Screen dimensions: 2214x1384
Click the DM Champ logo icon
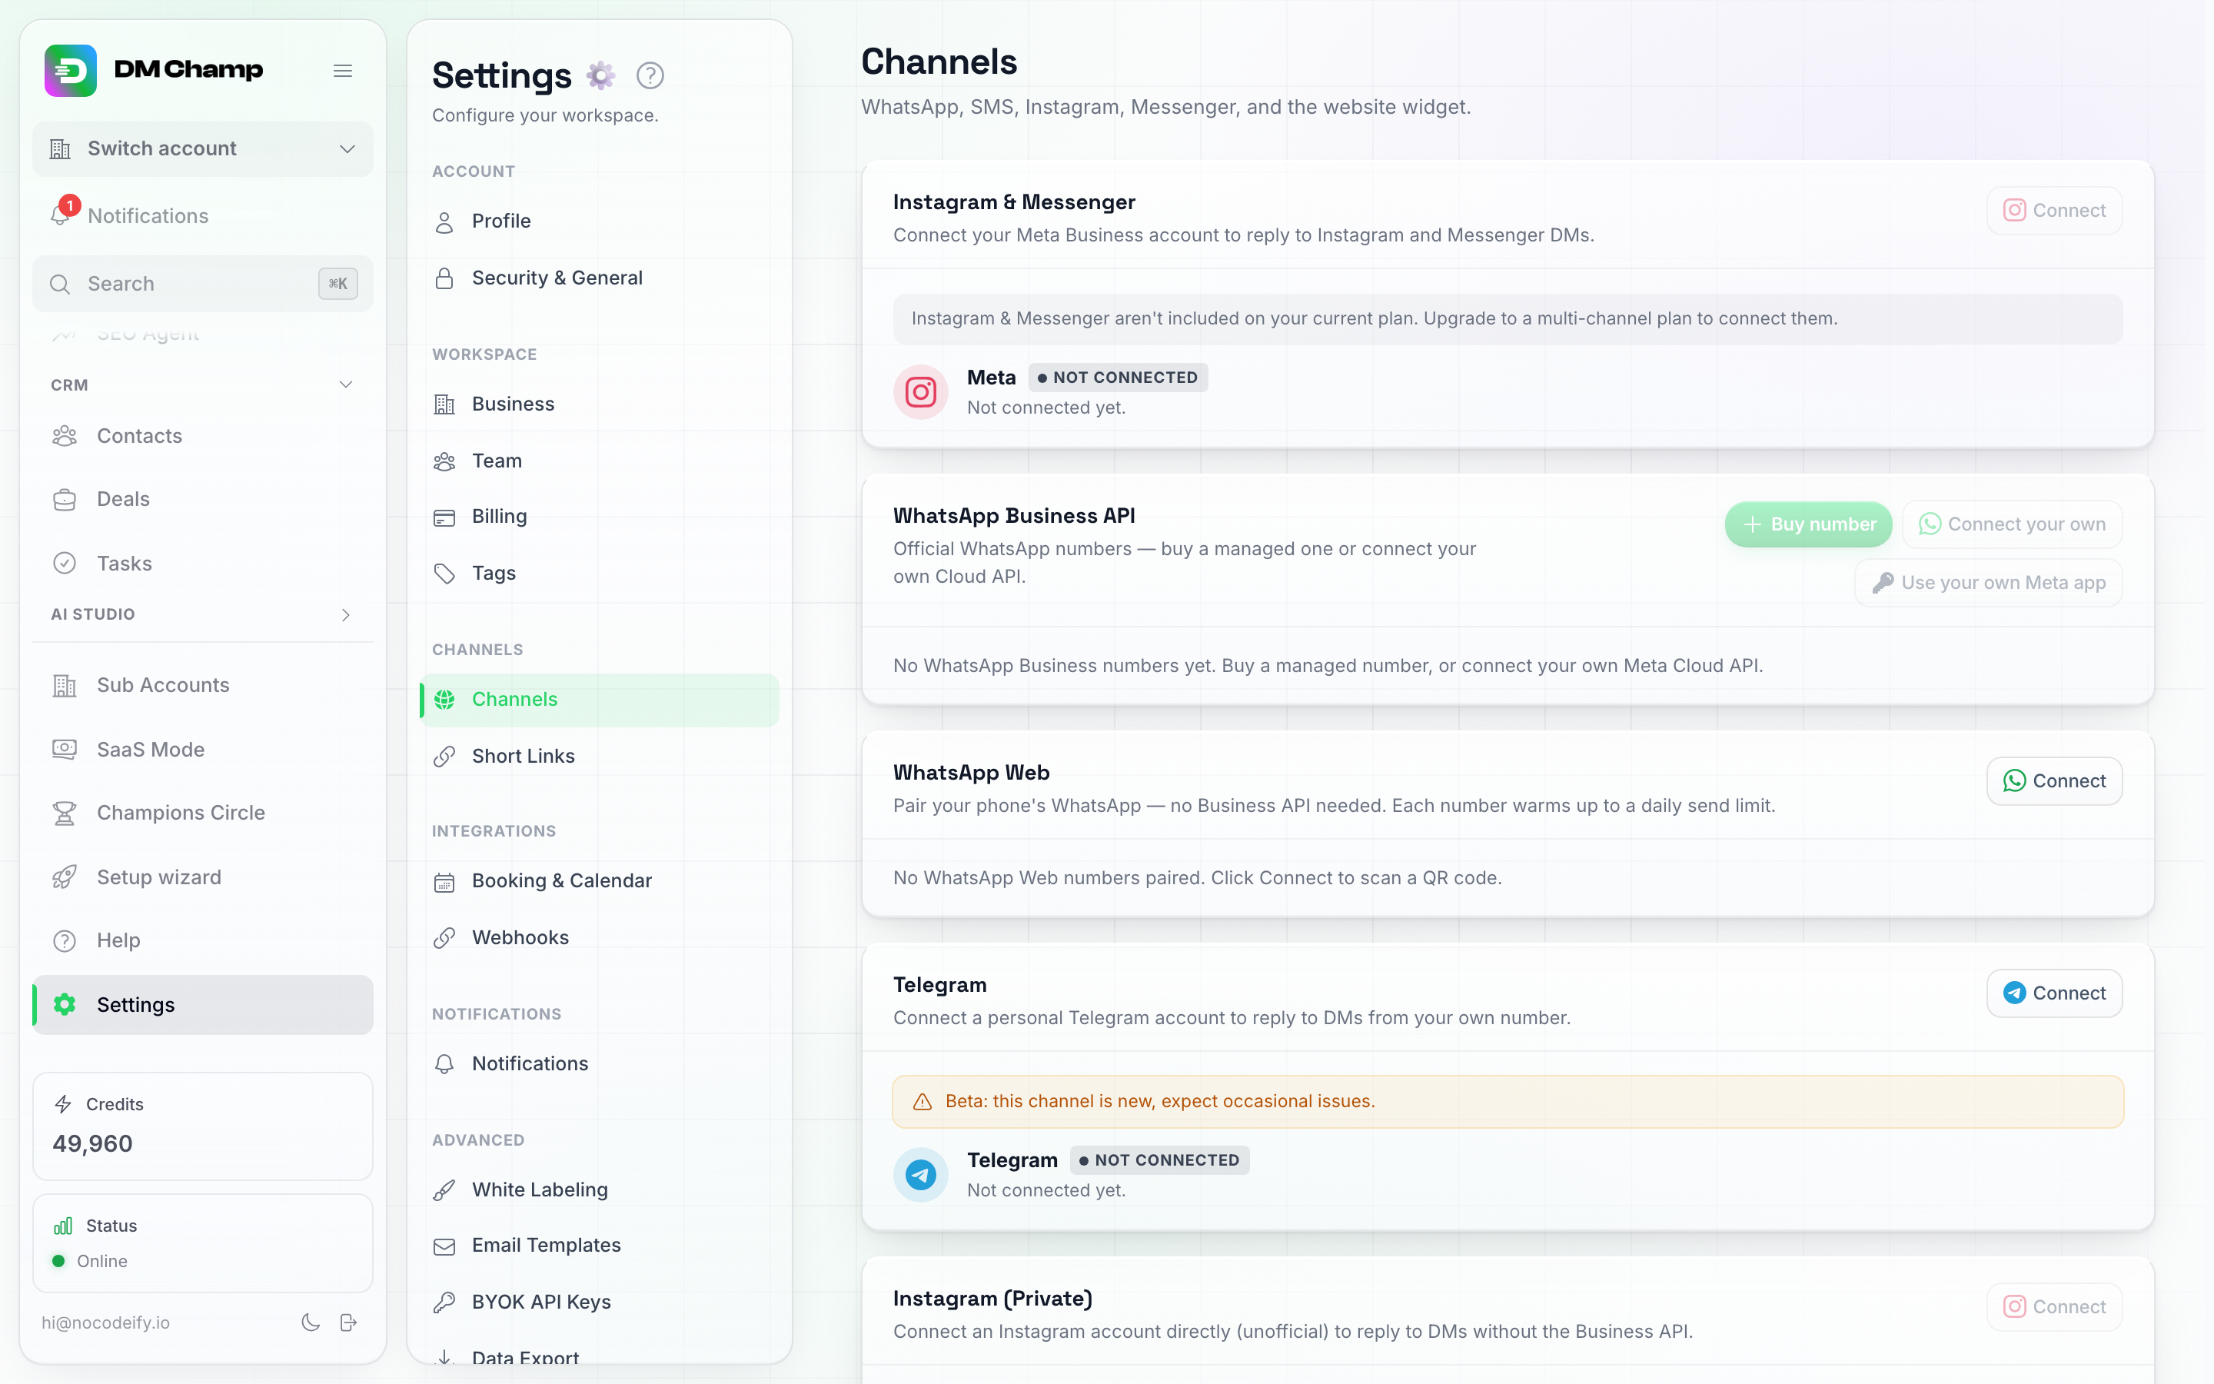coord(71,71)
